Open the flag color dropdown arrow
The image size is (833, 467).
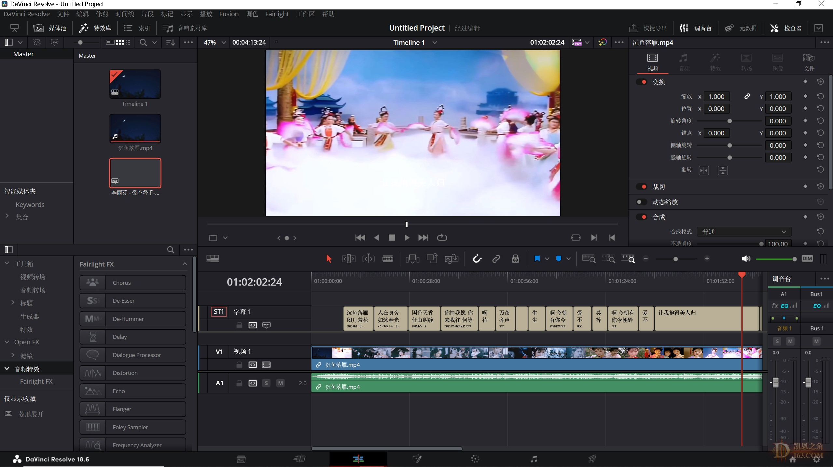(x=547, y=259)
